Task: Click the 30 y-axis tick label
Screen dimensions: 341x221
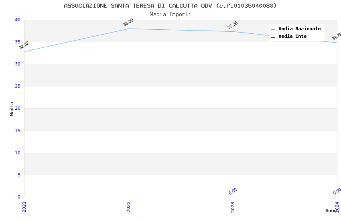Action: coord(18,64)
